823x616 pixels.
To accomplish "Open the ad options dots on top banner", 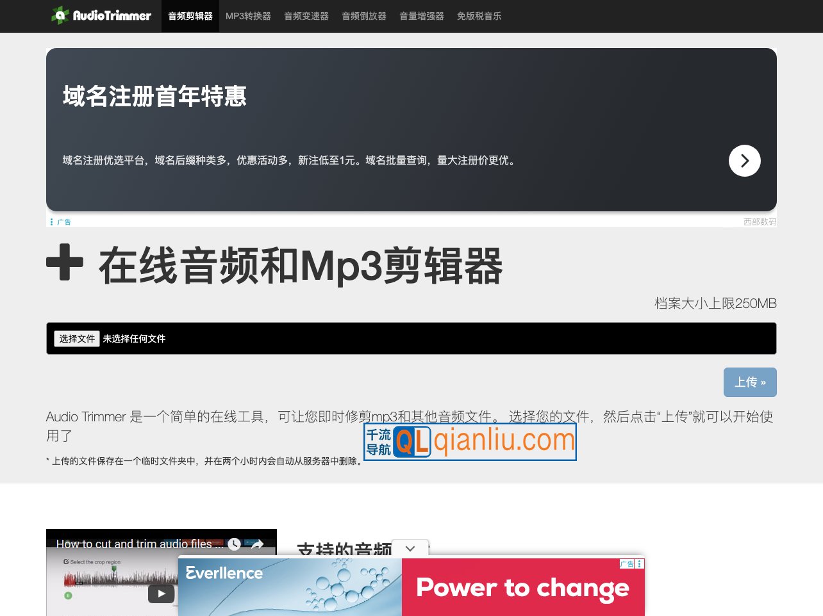I will click(51, 222).
